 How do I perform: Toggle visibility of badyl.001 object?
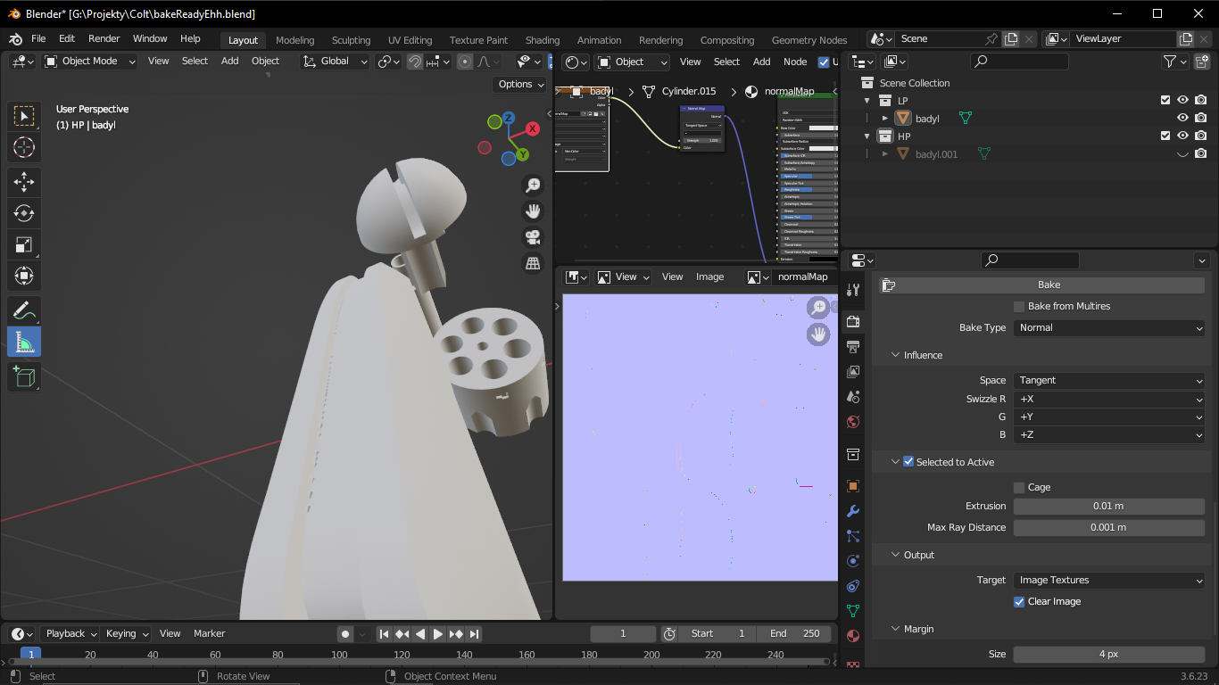[x=1182, y=154]
